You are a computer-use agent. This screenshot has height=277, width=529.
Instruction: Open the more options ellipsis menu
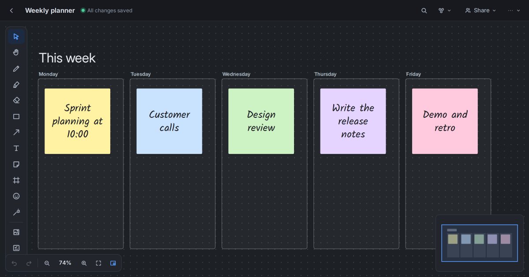pyautogui.click(x=514, y=11)
